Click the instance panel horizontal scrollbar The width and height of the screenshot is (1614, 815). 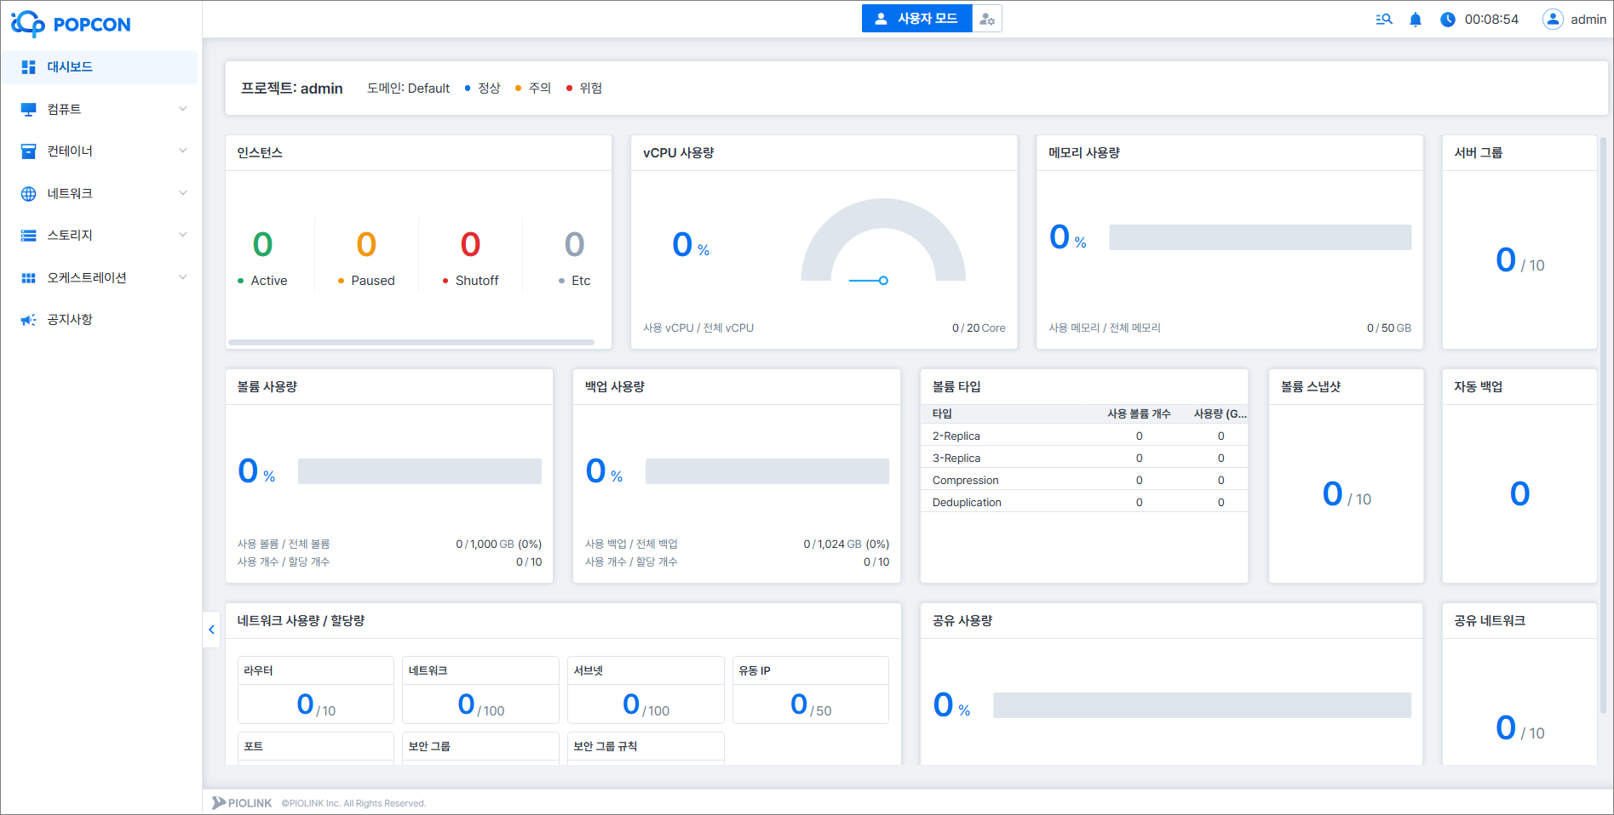(411, 343)
